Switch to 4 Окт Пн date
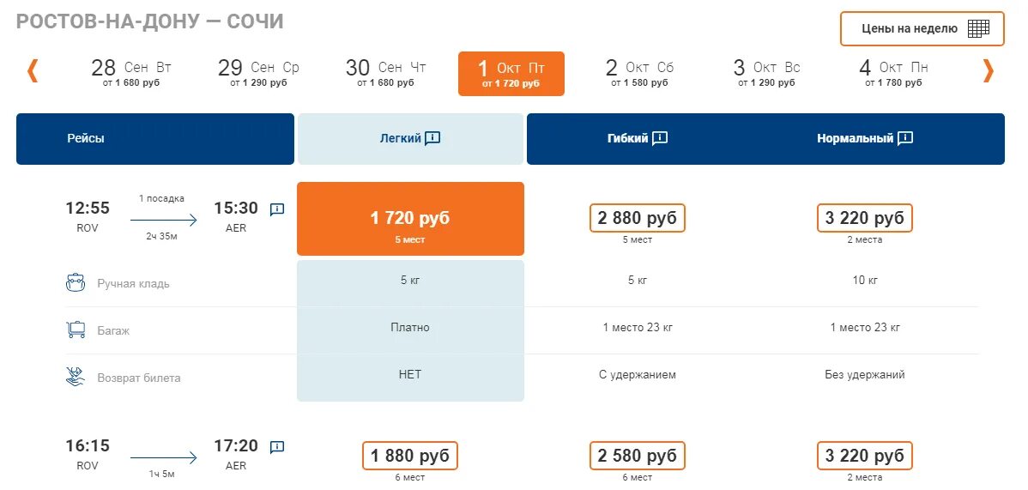 [x=893, y=72]
